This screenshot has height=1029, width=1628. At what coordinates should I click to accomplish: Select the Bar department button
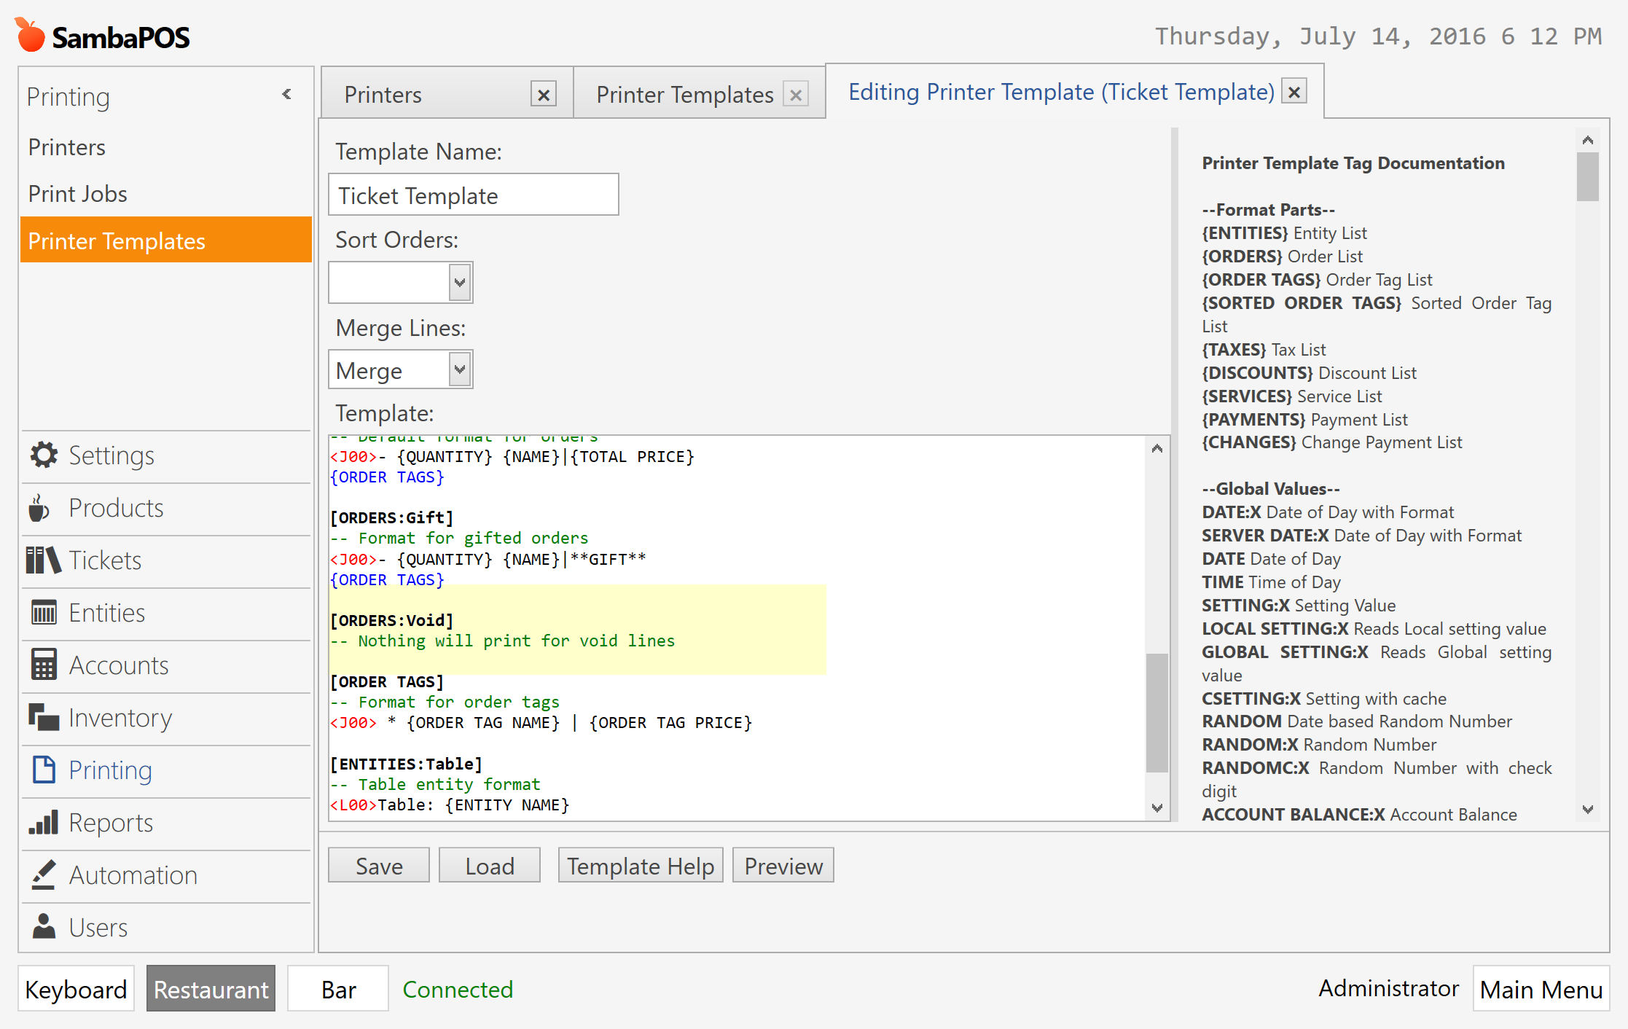point(338,989)
